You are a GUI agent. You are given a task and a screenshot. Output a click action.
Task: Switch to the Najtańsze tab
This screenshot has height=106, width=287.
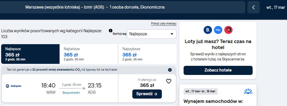(89, 54)
